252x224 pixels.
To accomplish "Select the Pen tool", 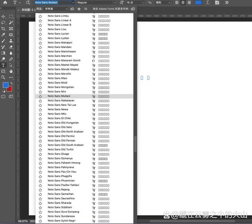I will [11, 59].
